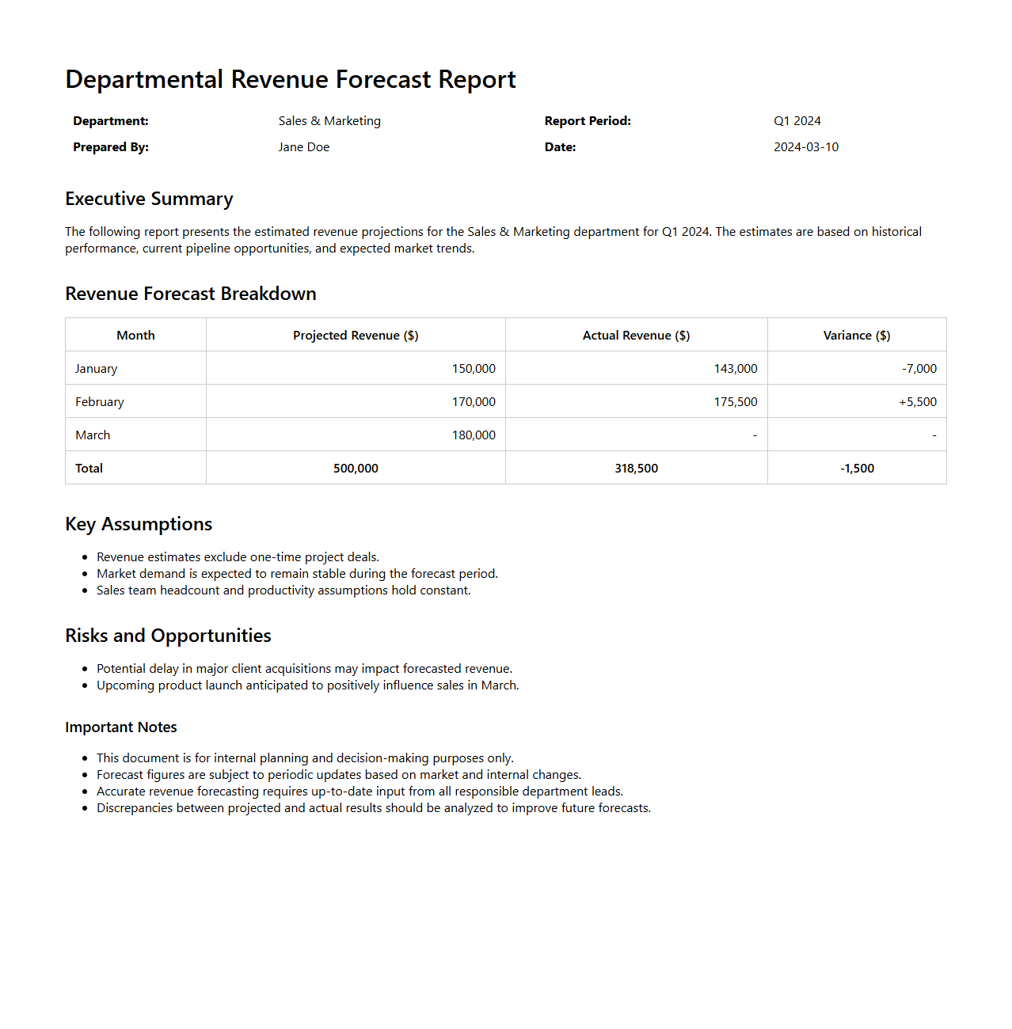The image size is (1012, 1029).
Task: Click the Q1 2024 report period value
Action: pyautogui.click(x=797, y=121)
